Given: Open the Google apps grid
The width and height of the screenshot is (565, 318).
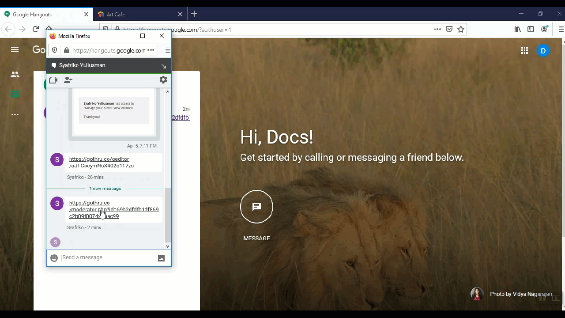Looking at the screenshot, I should 524,51.
